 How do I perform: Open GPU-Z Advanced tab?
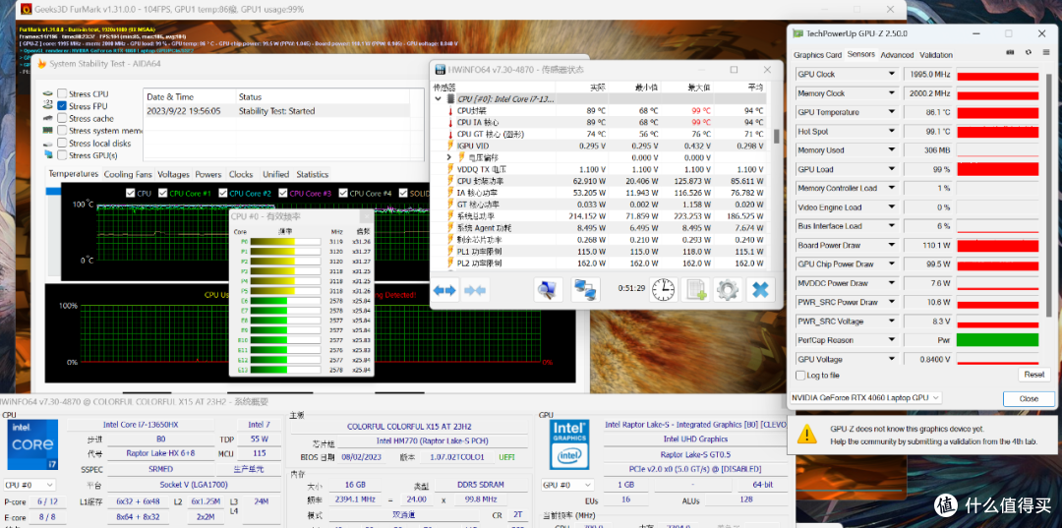coord(897,55)
